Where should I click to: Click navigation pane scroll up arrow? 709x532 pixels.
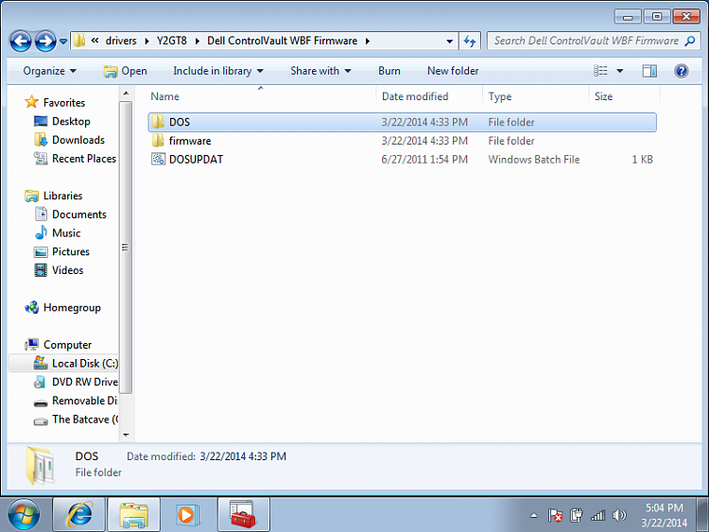pos(126,94)
